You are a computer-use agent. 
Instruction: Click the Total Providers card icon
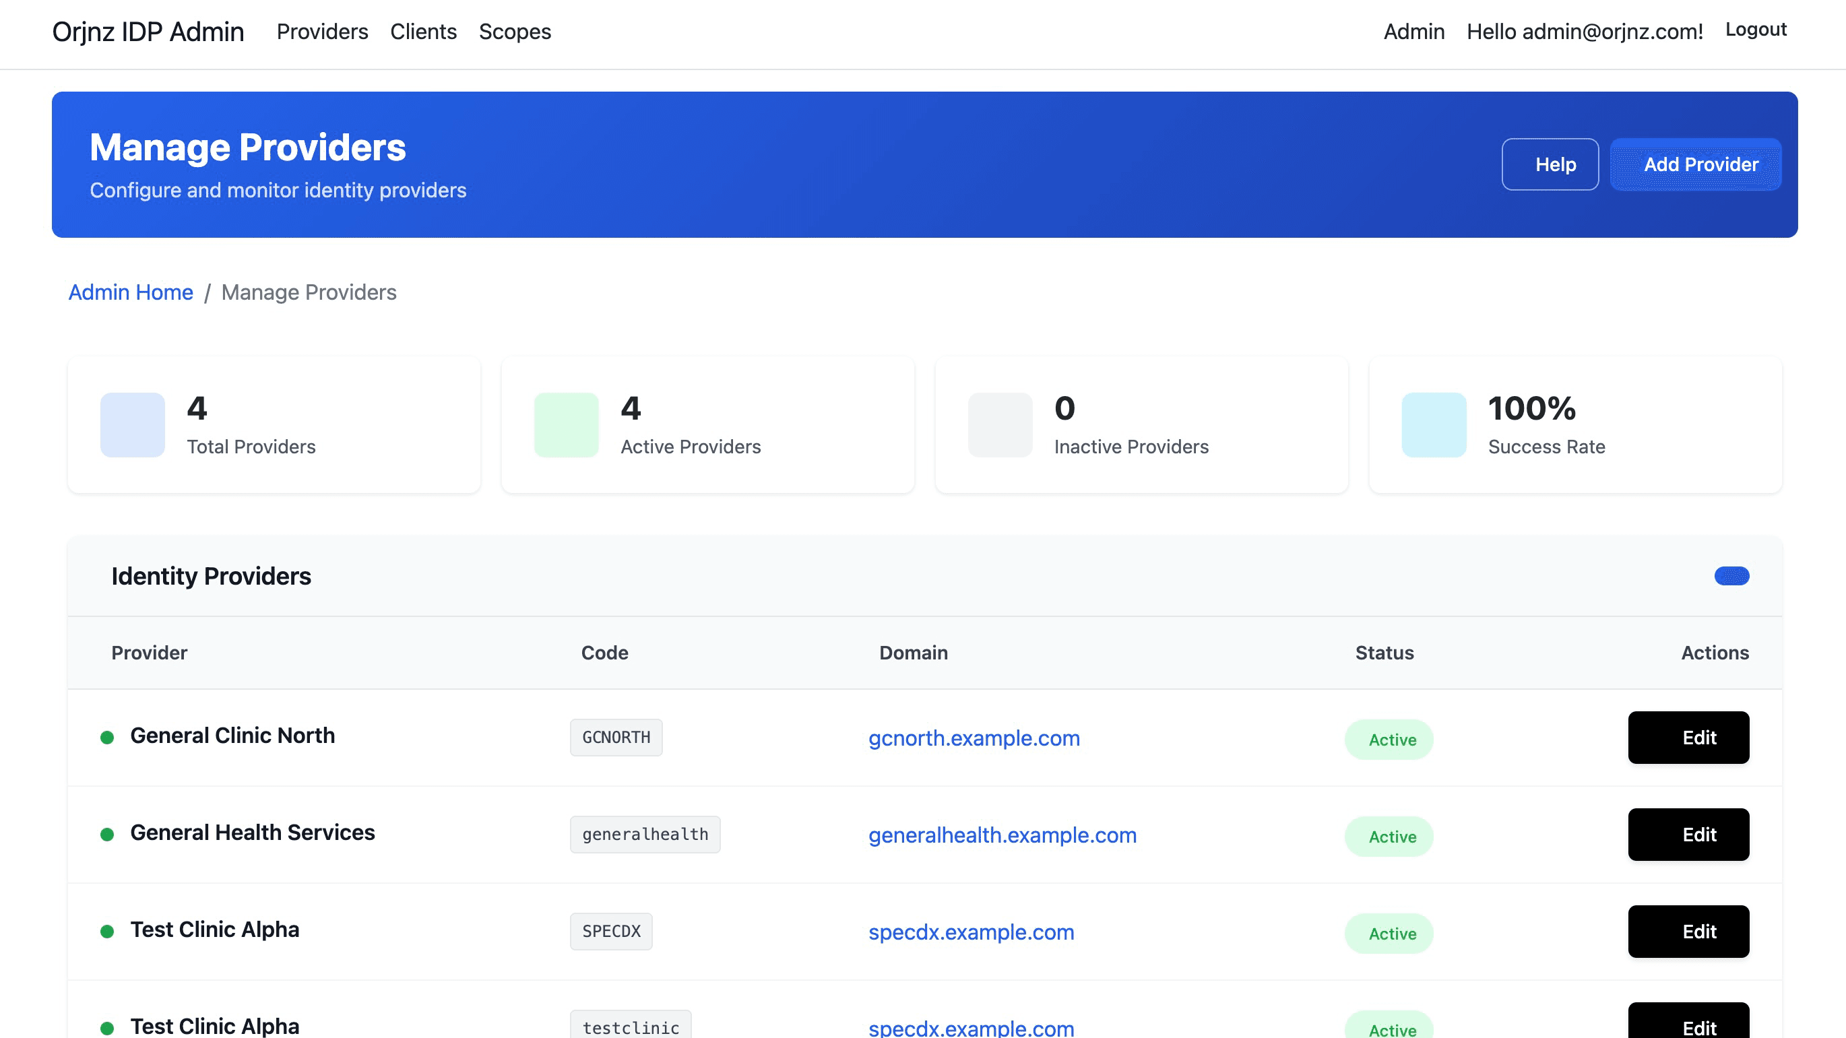[133, 425]
